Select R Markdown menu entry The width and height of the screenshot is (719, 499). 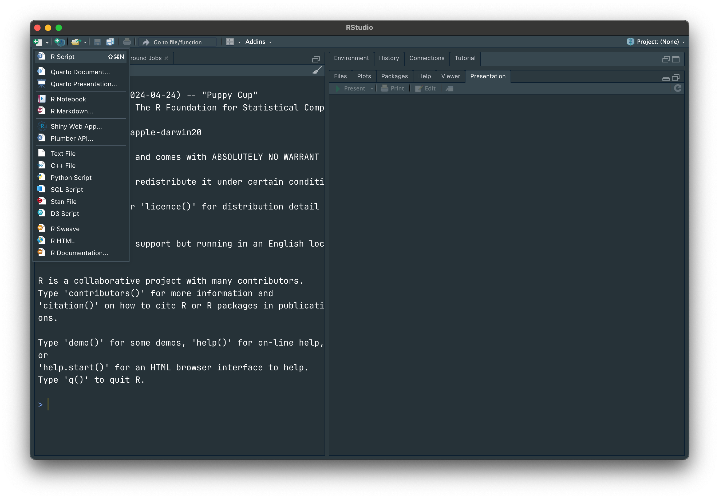[72, 111]
